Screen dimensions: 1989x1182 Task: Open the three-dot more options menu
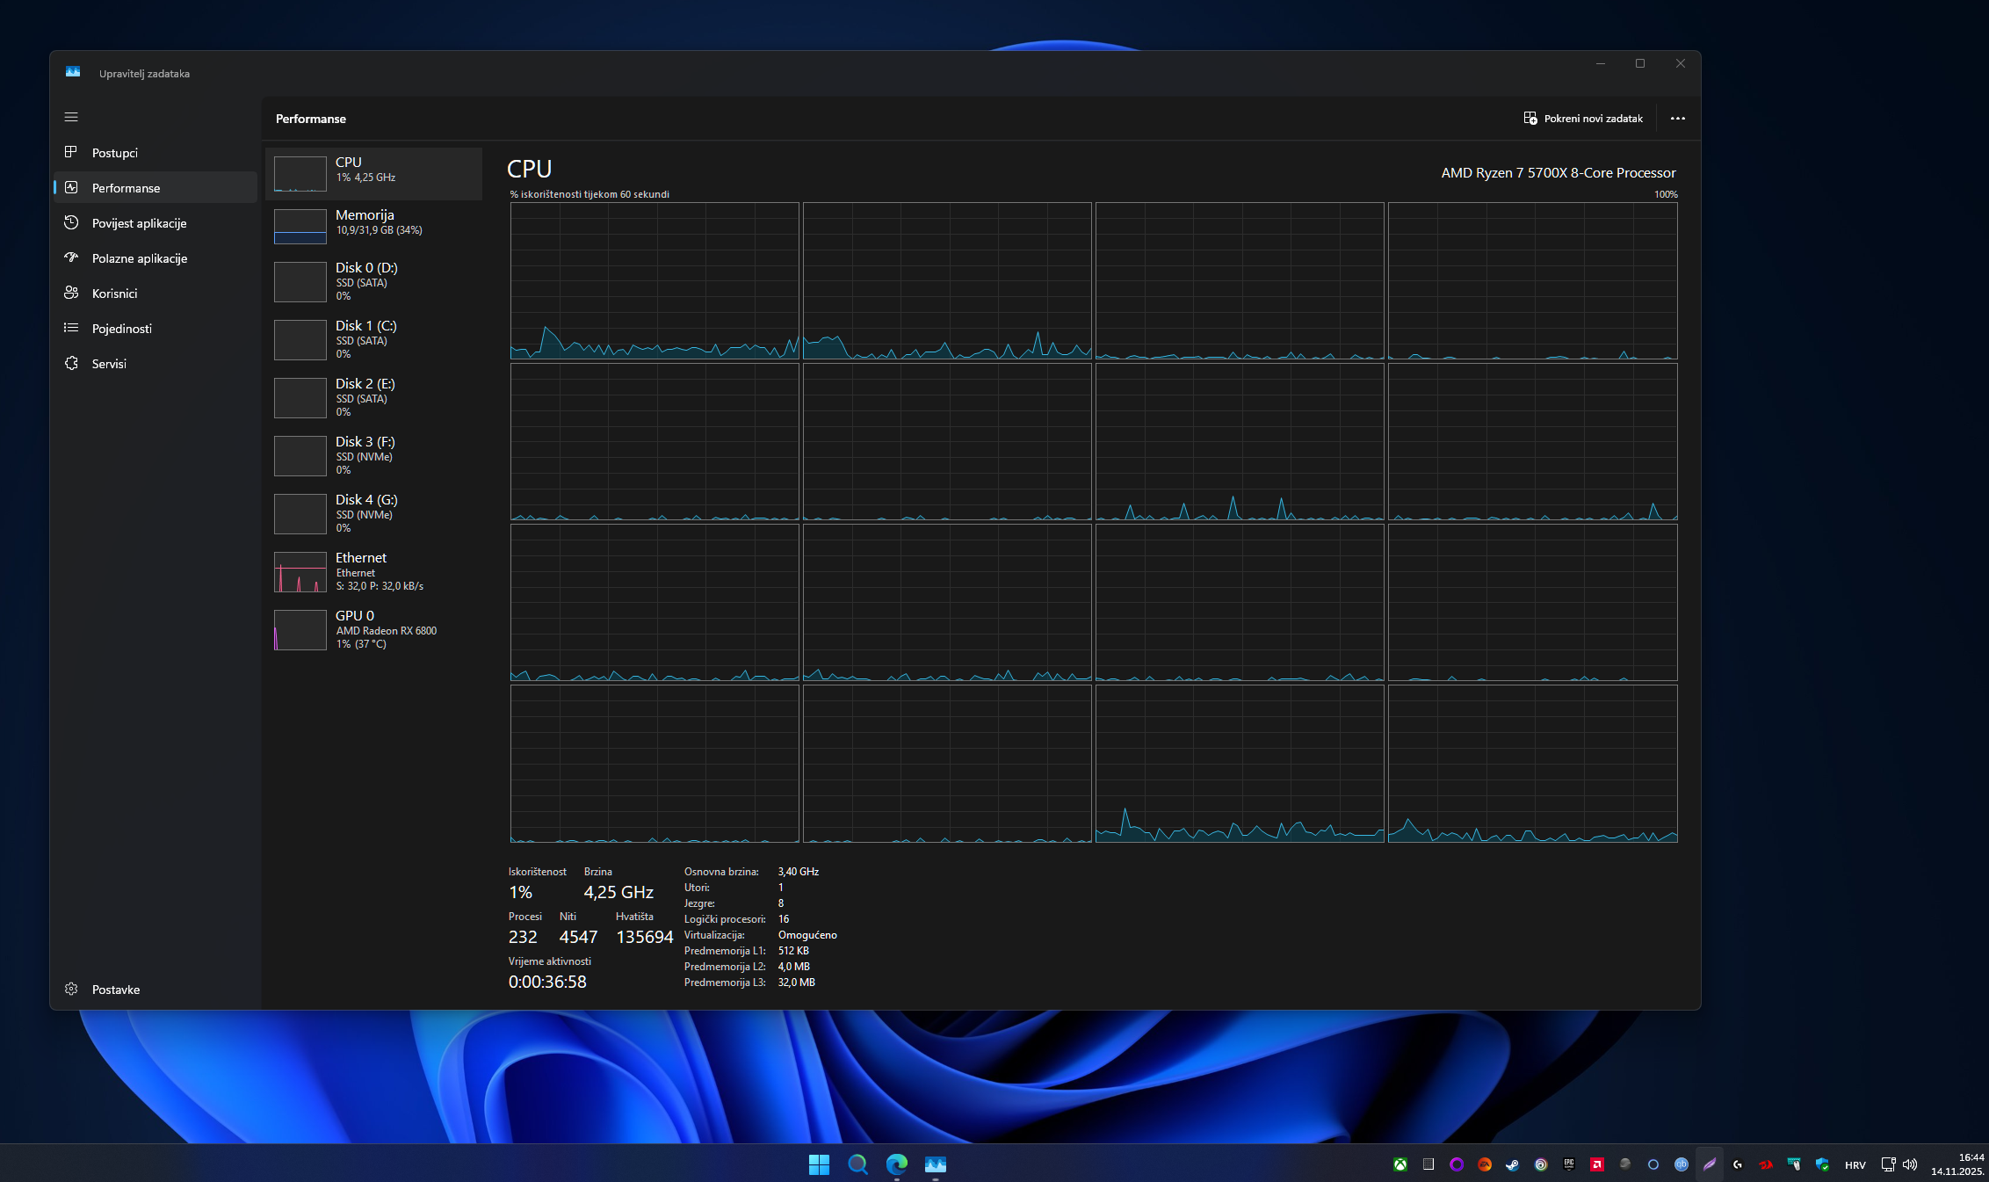(1677, 119)
